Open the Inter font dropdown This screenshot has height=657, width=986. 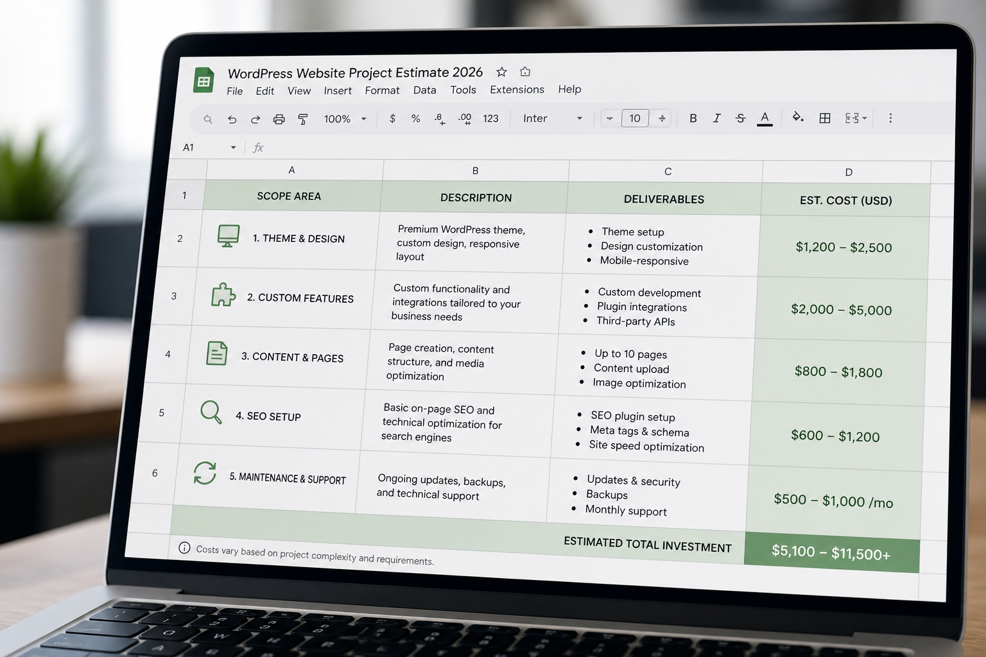tap(553, 119)
